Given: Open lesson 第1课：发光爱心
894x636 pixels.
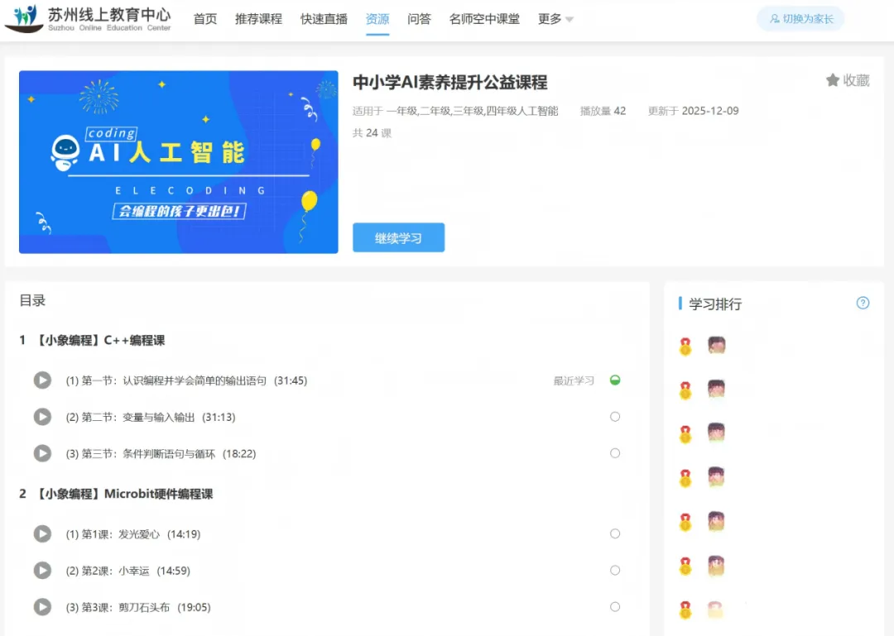Looking at the screenshot, I should point(132,534).
